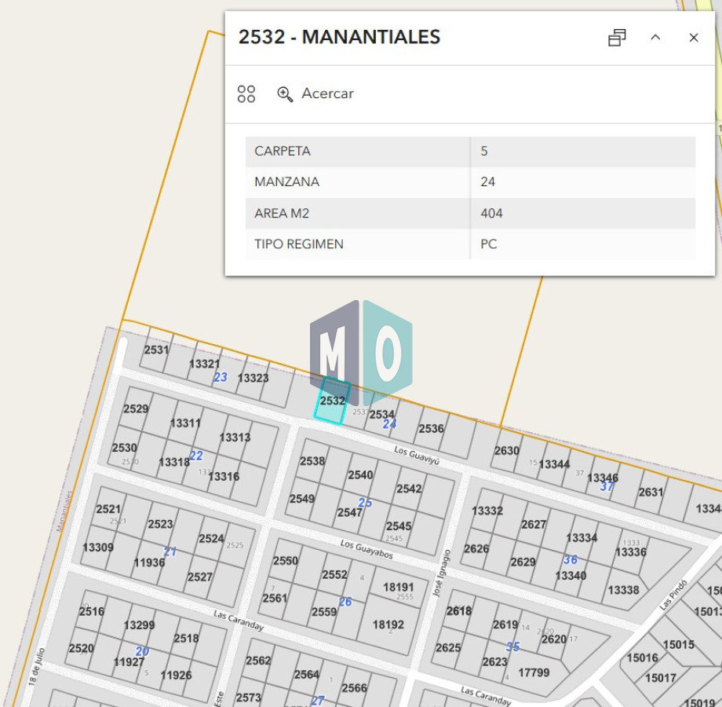The image size is (722, 707).
Task: Click parcel 2552 on the map
Action: [x=335, y=575]
